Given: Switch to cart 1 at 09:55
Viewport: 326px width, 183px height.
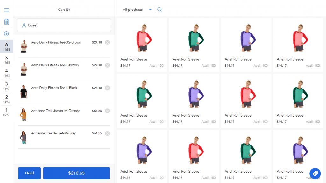Looking at the screenshot, I should [6, 112].
